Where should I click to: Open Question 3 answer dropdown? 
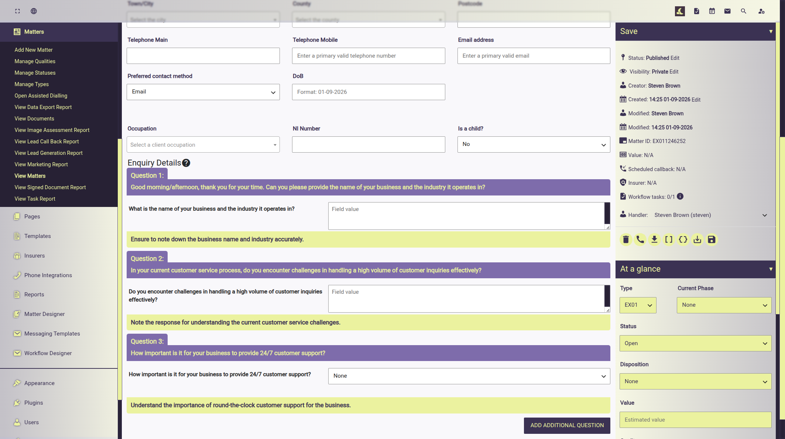click(x=469, y=376)
